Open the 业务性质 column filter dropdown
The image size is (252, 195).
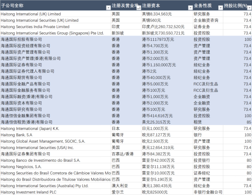click(x=221, y=8)
